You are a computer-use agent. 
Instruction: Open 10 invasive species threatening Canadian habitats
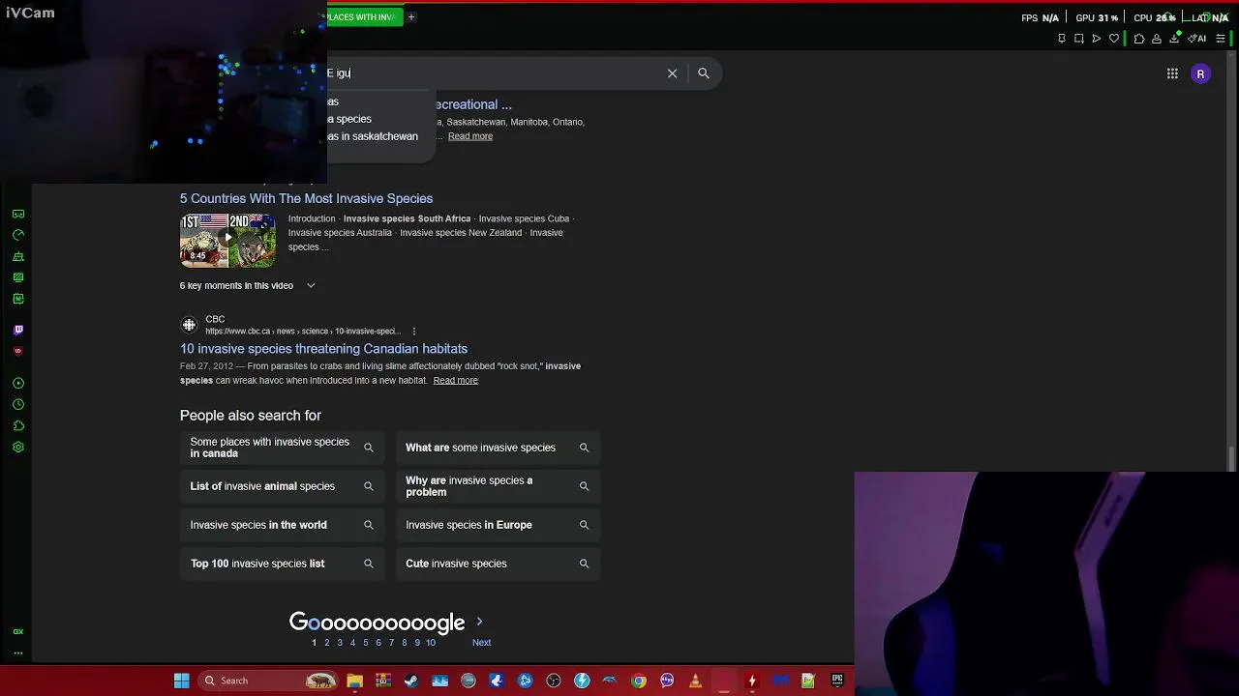tap(323, 349)
